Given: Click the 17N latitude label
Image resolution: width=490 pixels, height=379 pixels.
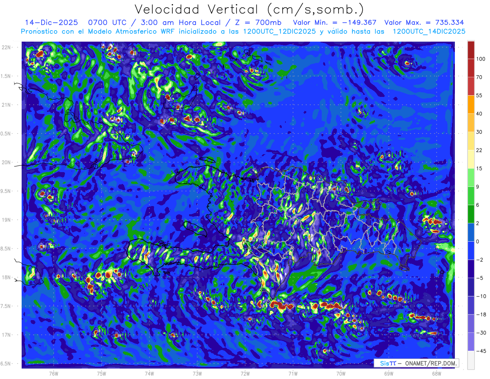Looking at the screenshot, I should coord(7,335).
